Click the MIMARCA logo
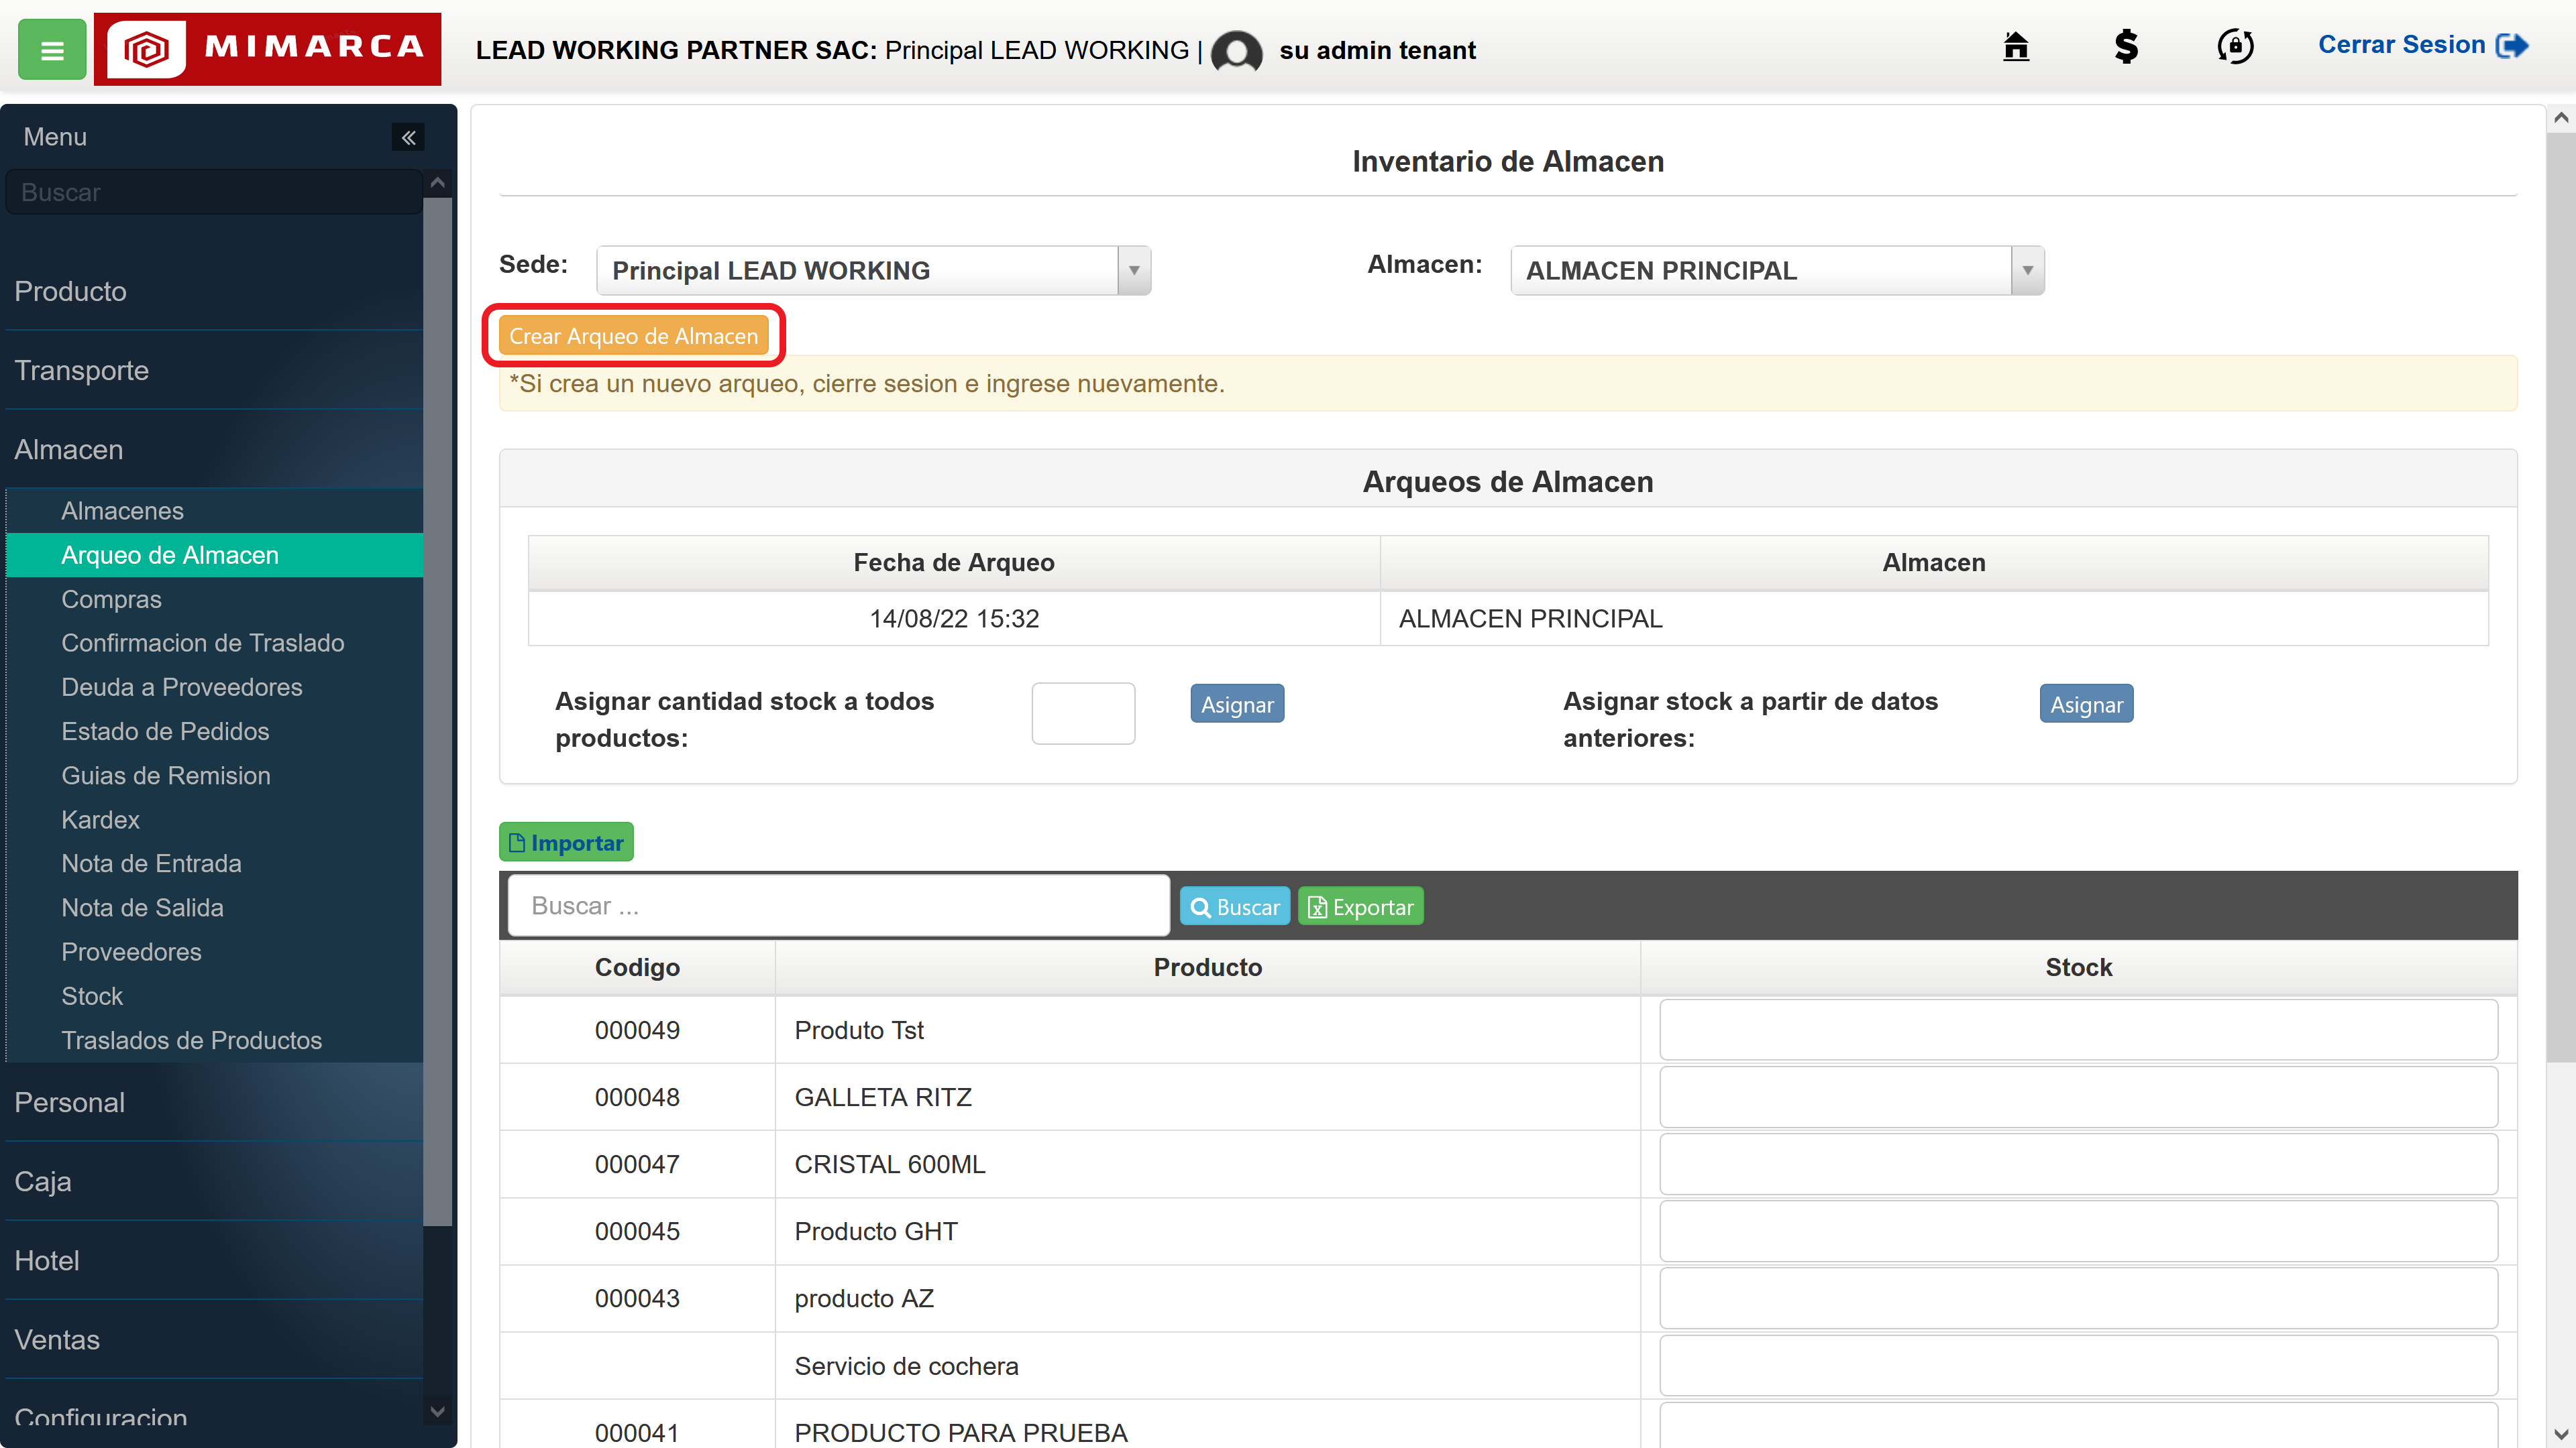Screen dimensions: 2576x1448 pos(267,49)
